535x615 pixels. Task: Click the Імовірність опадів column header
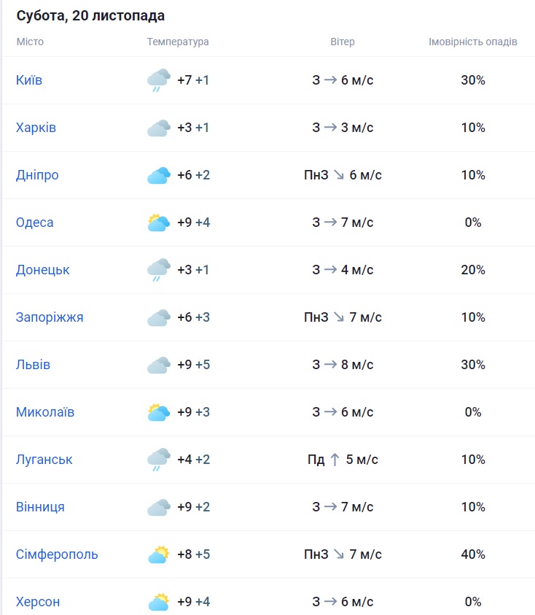(x=473, y=42)
